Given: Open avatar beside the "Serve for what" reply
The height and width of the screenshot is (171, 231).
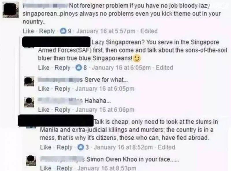Looking at the screenshot, I should point(29,81).
